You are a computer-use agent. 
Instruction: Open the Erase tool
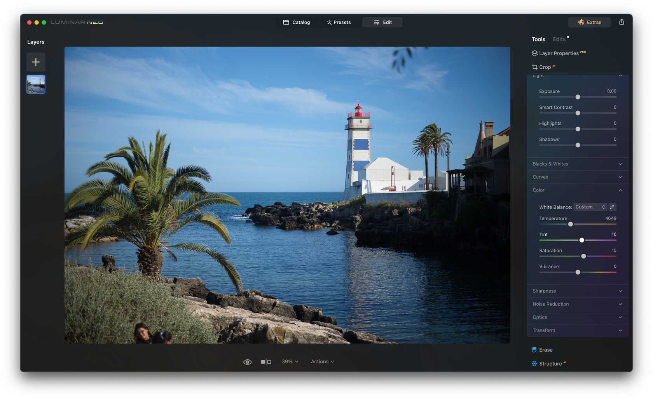click(x=546, y=350)
